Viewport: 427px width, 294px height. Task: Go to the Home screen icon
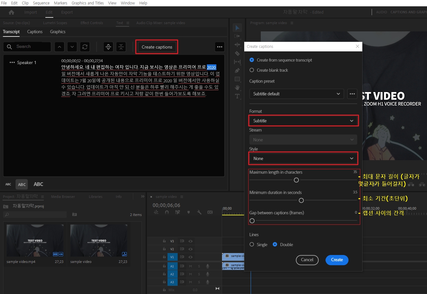(x=11, y=12)
